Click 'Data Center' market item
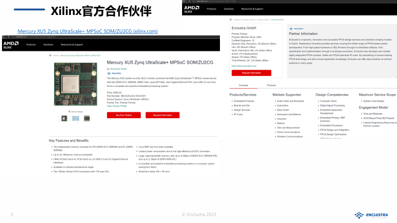Image resolution: width=397 pixels, height=223 pixels. pyautogui.click(x=283, y=110)
